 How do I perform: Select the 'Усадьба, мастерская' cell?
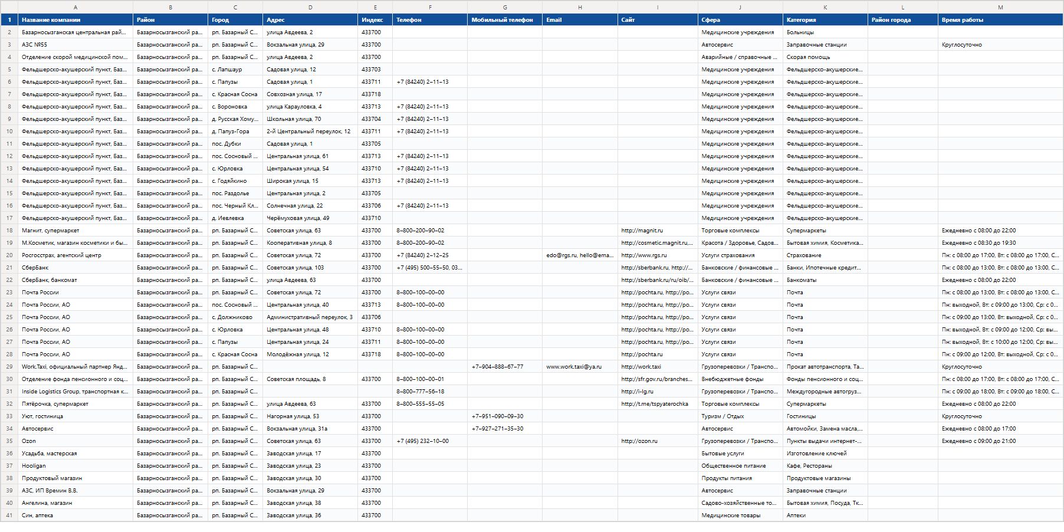(x=75, y=454)
